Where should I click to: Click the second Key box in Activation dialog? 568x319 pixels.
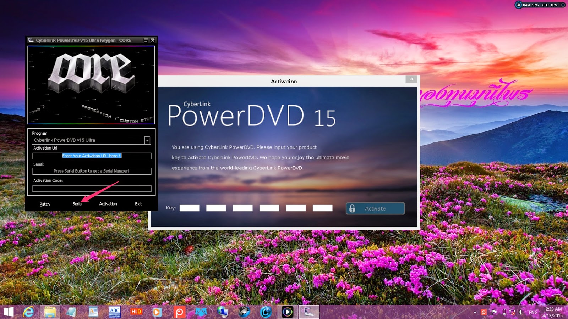pyautogui.click(x=216, y=208)
